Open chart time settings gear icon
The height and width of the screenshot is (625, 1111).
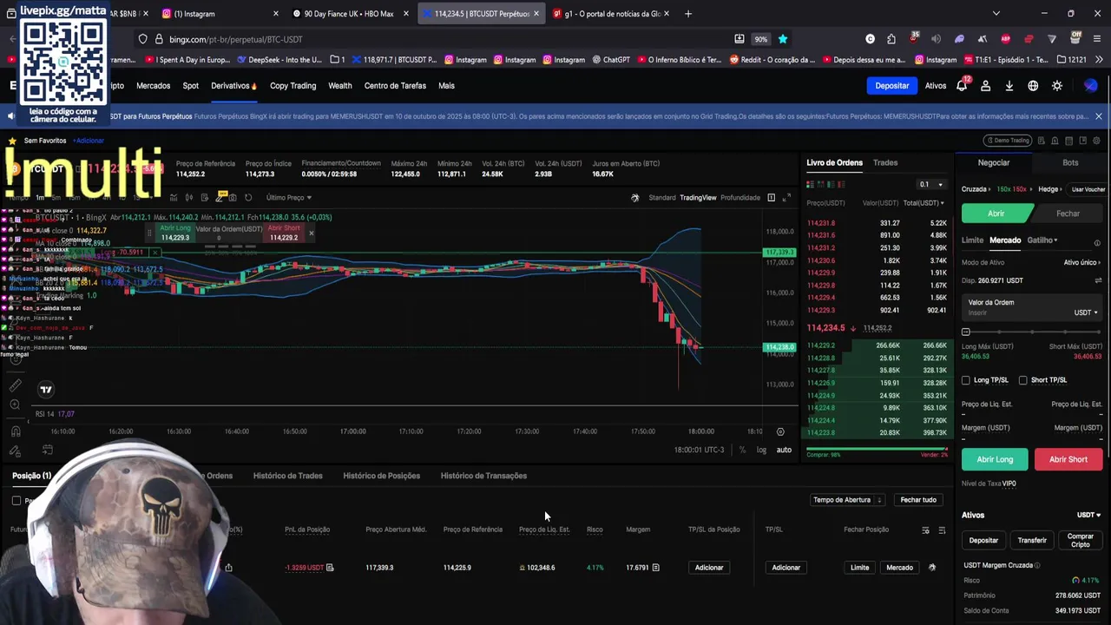(780, 431)
